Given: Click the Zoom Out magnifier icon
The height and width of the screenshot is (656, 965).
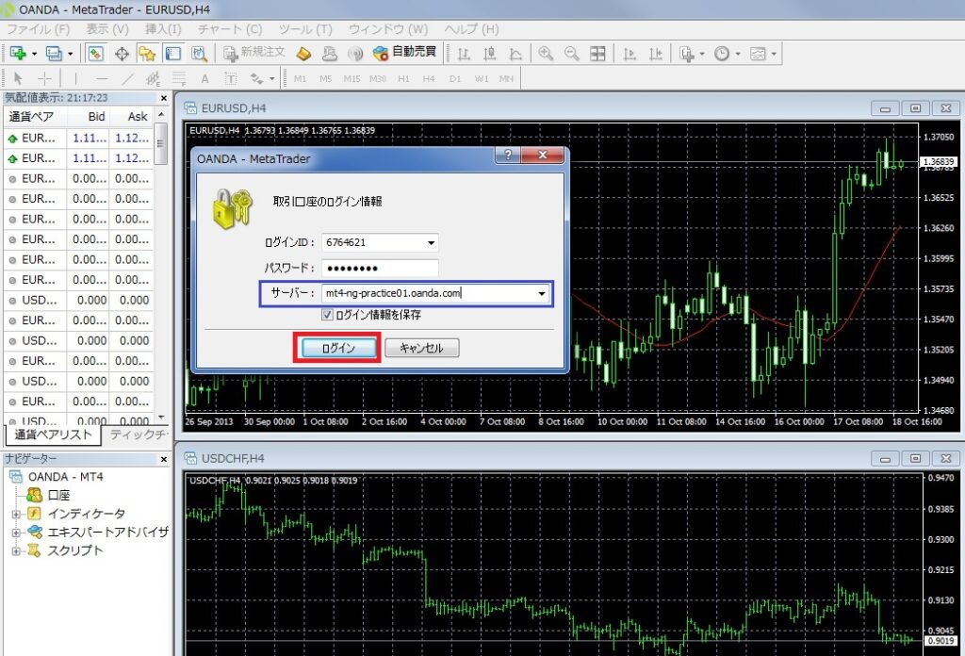Looking at the screenshot, I should (x=571, y=54).
